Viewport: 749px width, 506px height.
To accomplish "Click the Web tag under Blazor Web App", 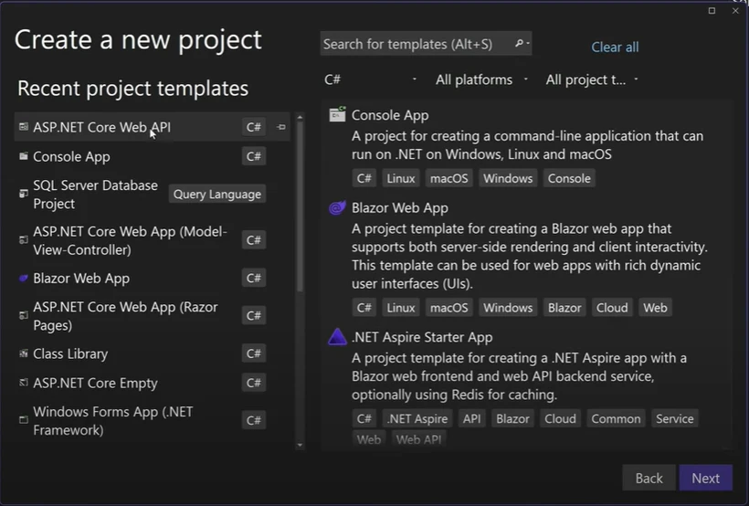I will tap(655, 308).
